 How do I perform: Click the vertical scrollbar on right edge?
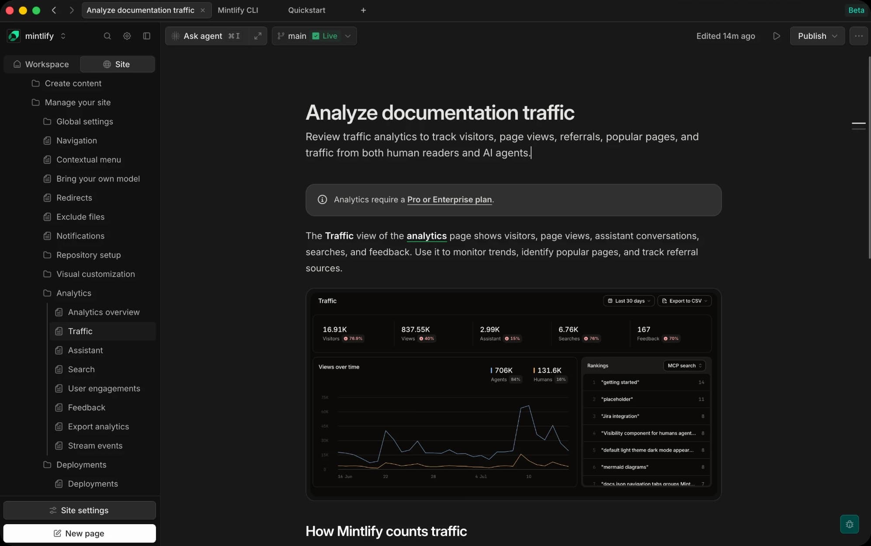[869, 157]
